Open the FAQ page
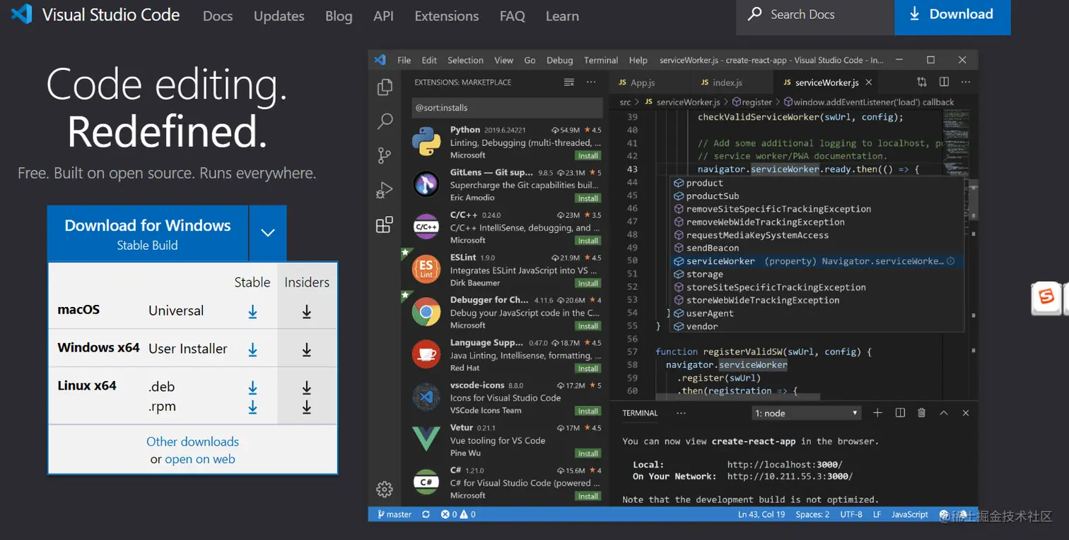Screen dimensions: 1069x540 (x=513, y=16)
